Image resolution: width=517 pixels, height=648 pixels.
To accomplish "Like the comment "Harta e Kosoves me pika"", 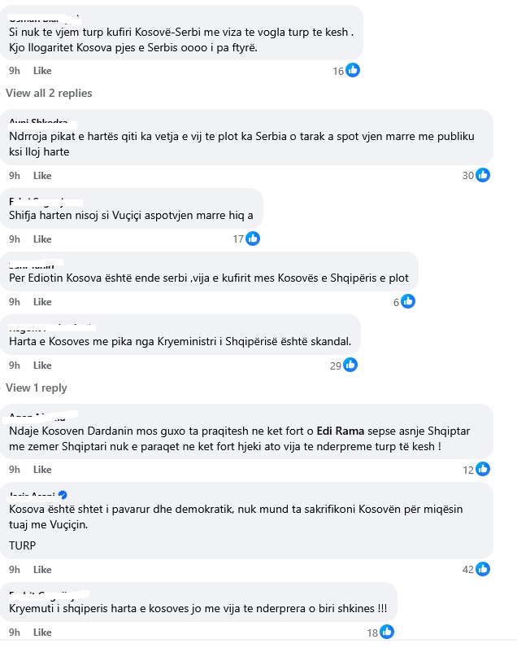I will point(42,366).
